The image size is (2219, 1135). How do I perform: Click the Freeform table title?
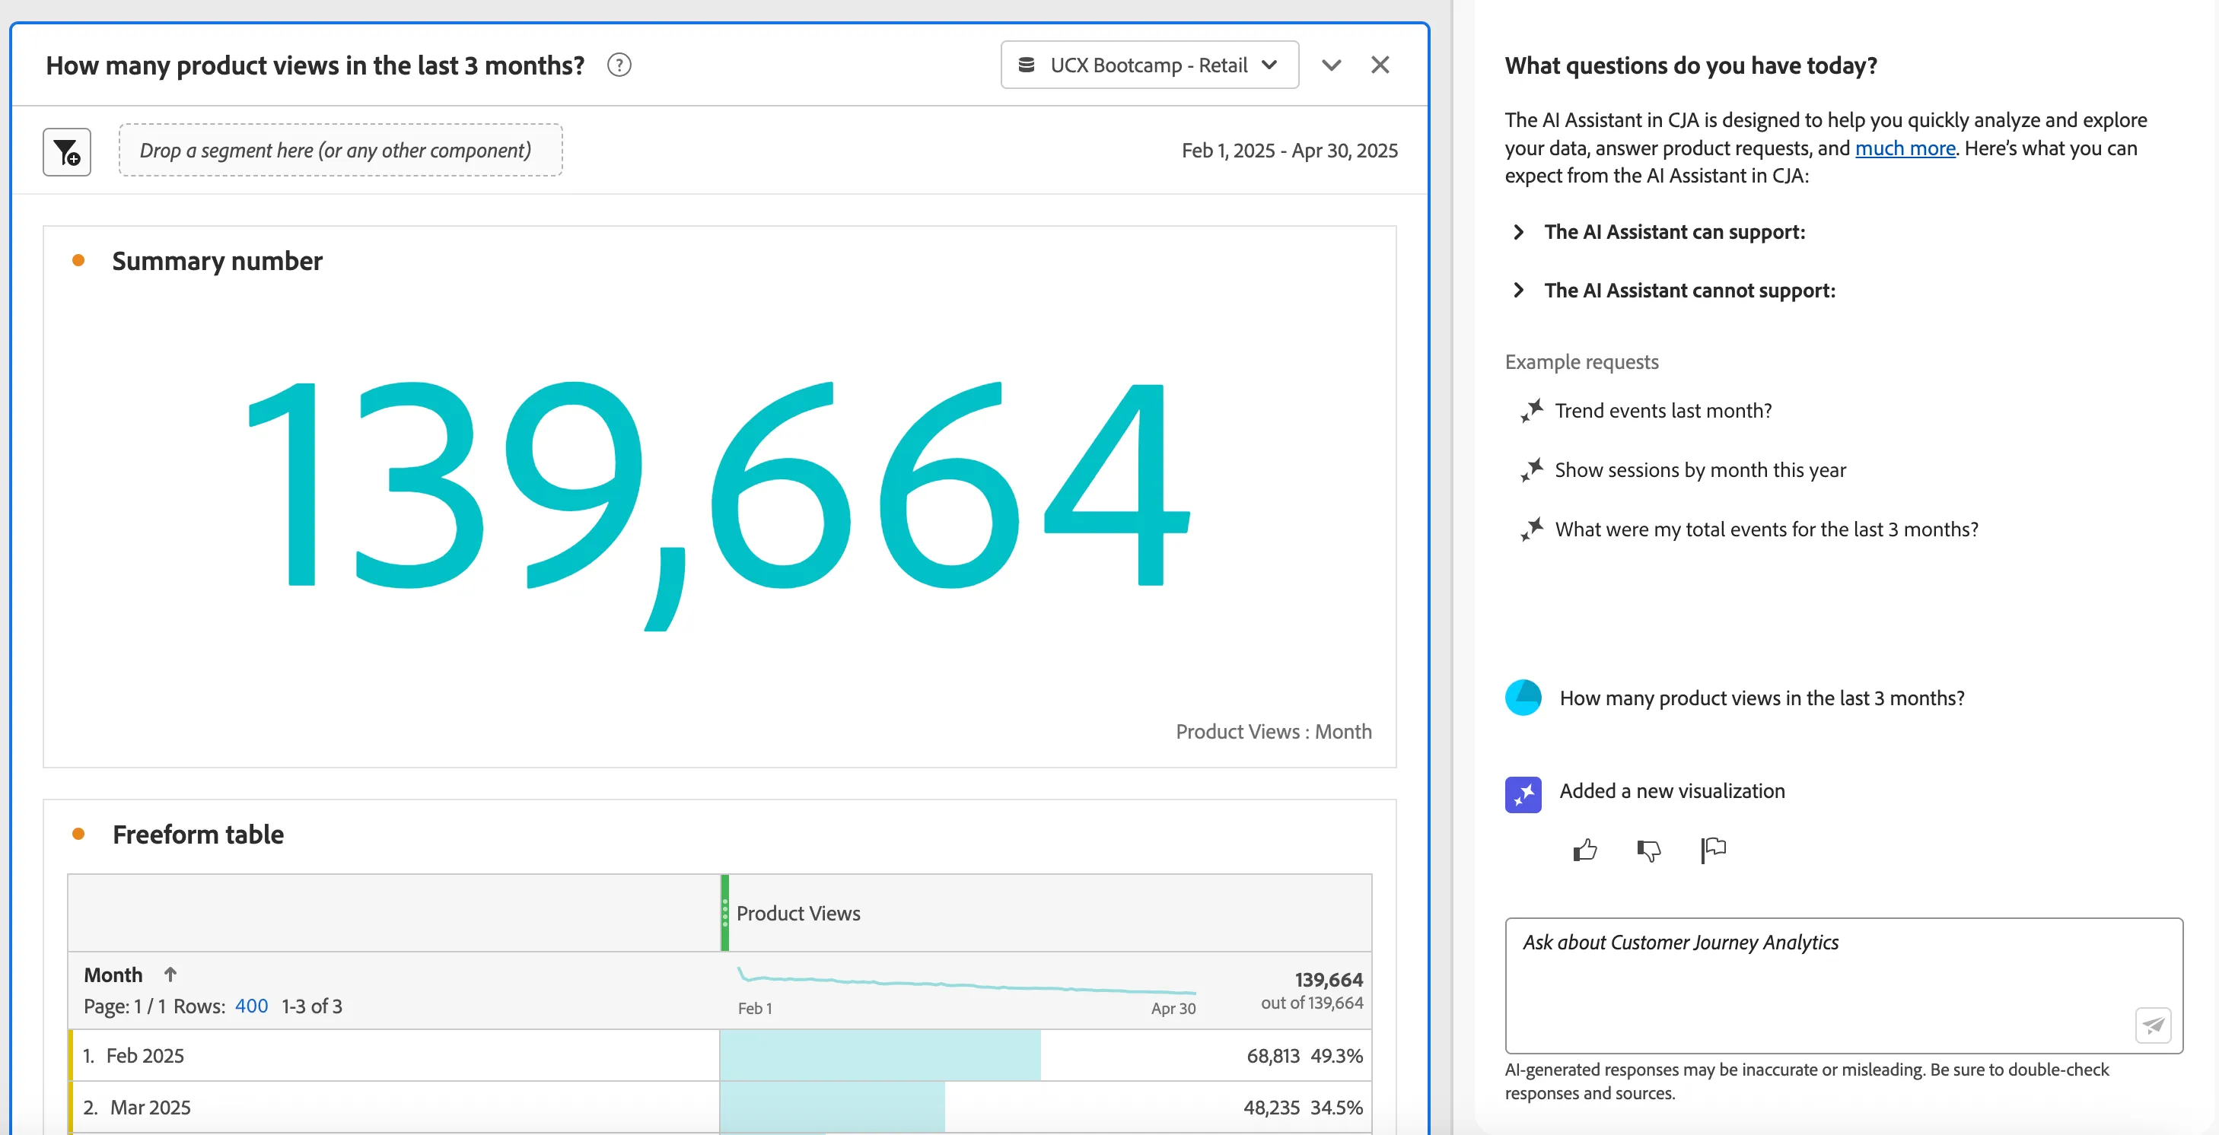tap(198, 835)
